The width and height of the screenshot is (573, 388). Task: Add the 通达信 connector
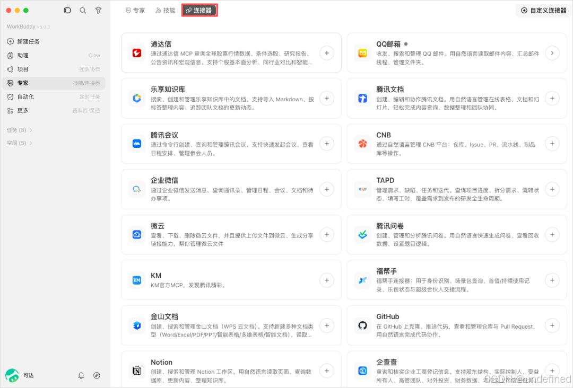click(327, 53)
